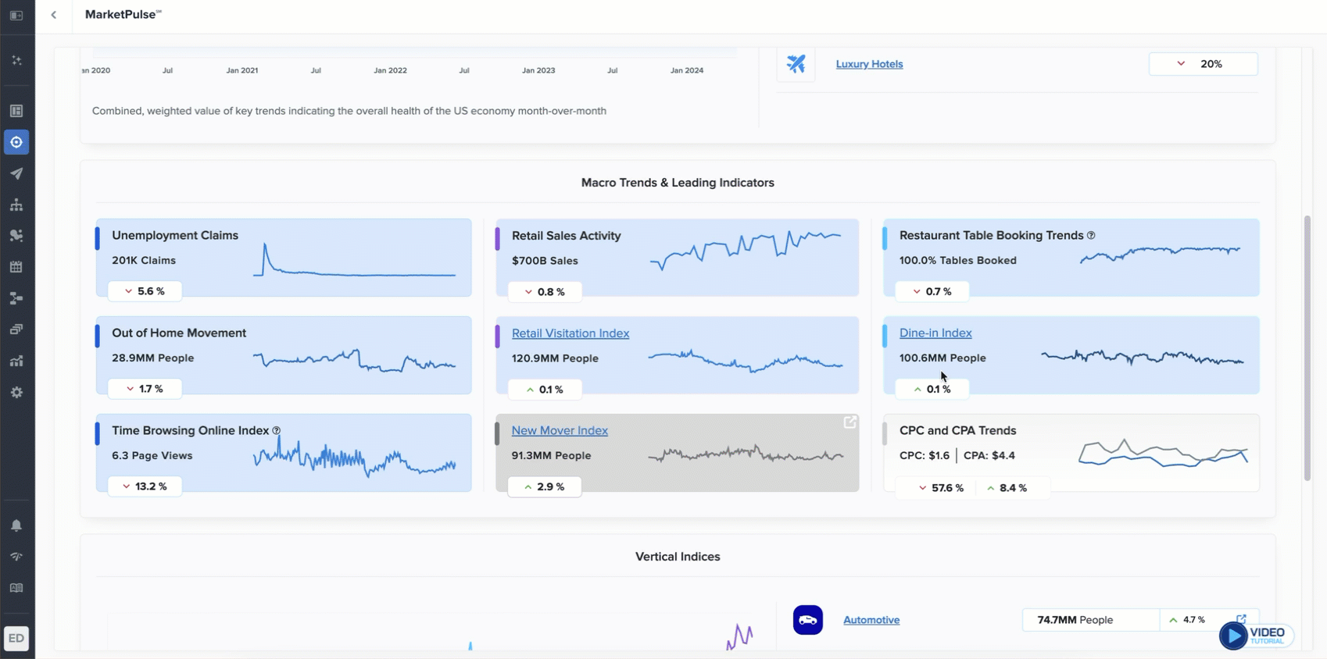
Task: Open the book documentation sidebar icon
Action: [16, 588]
